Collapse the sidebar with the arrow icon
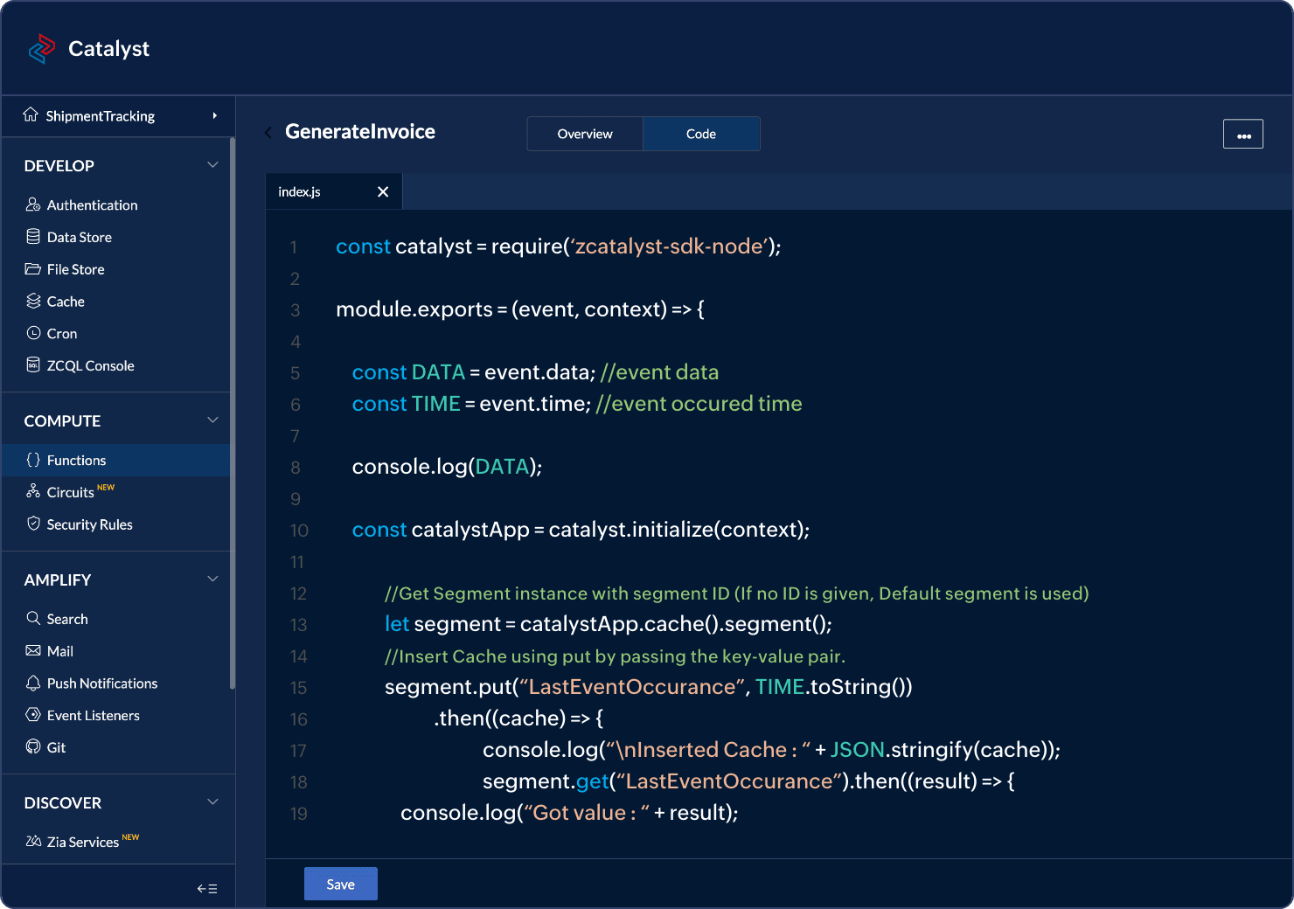The width and height of the screenshot is (1294, 909). click(207, 889)
